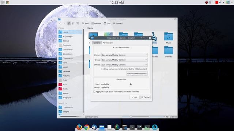Toggle Preview in the Dolphin toolbar
Screen dimensions: 234x131
tap(96, 23)
